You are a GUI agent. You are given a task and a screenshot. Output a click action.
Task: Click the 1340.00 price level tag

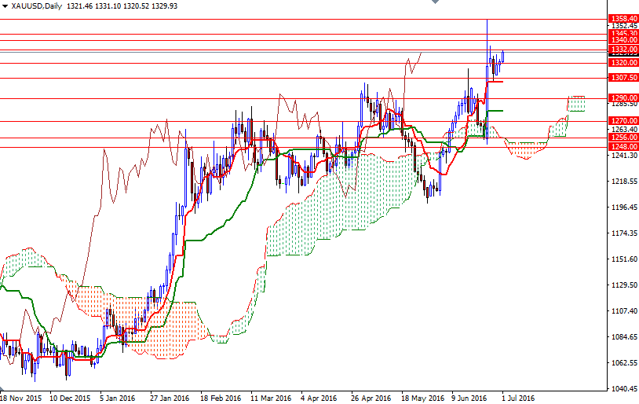click(623, 40)
